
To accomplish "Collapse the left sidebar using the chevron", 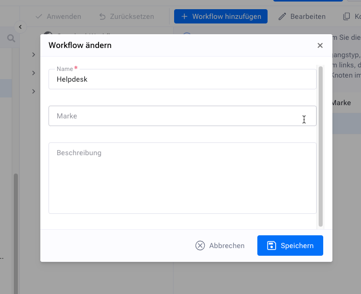I will point(20,27).
